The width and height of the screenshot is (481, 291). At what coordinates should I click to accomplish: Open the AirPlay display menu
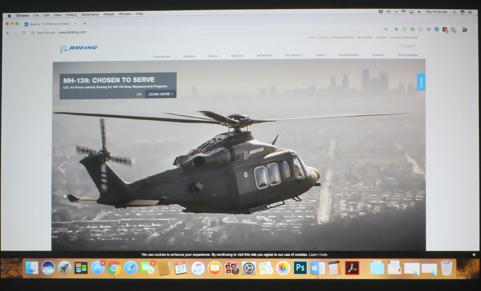coord(412,12)
